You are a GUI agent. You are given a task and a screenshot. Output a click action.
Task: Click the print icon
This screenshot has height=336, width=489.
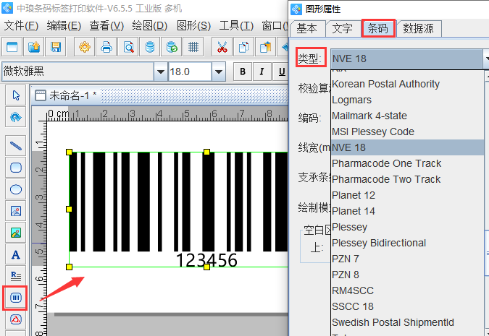tap(106, 47)
